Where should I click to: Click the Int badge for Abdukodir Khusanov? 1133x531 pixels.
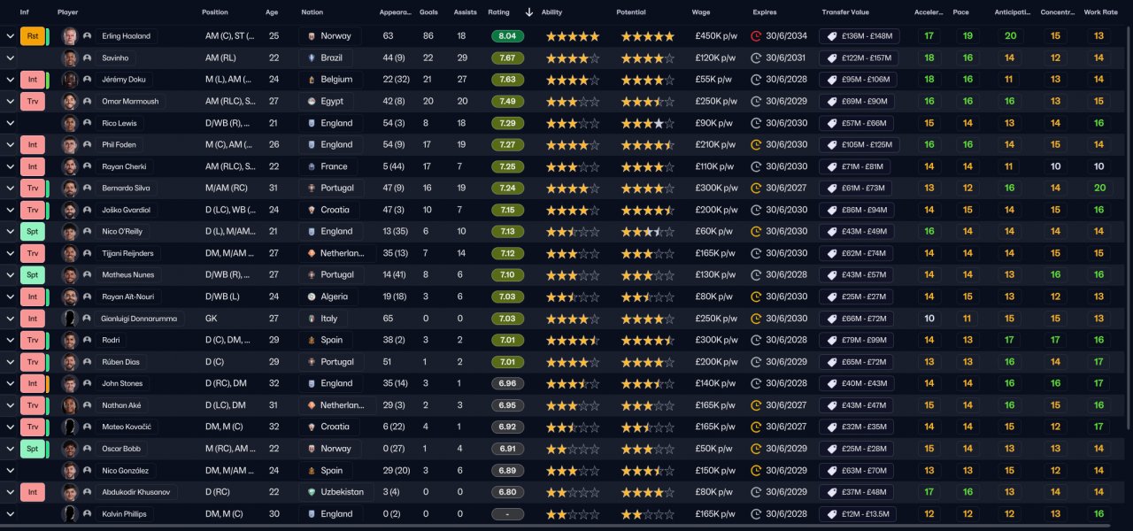[x=32, y=491]
